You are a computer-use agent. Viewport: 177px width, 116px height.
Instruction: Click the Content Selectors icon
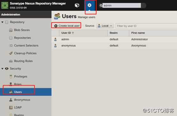[x=11, y=45]
